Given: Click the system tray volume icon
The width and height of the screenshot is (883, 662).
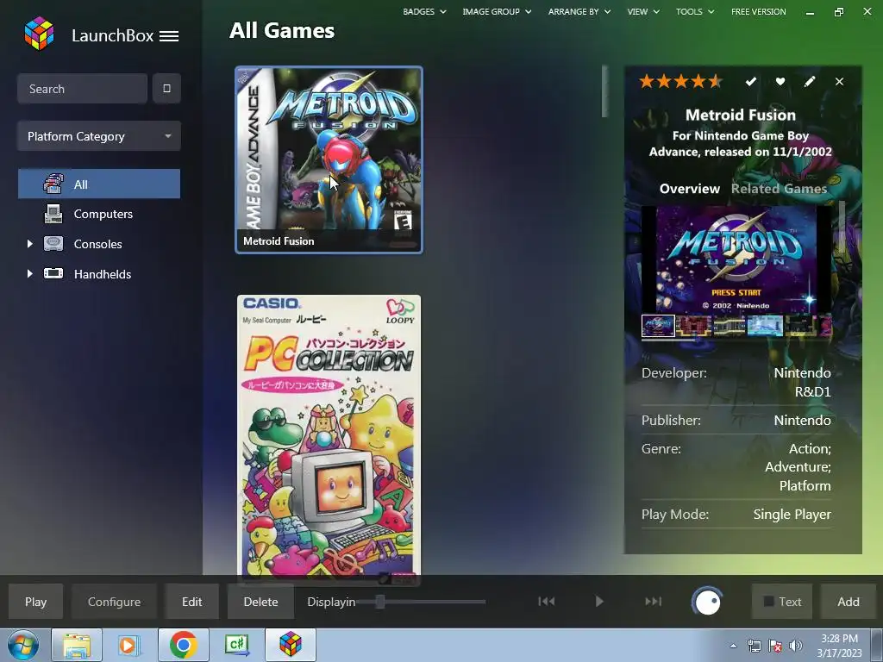Looking at the screenshot, I should click(795, 646).
